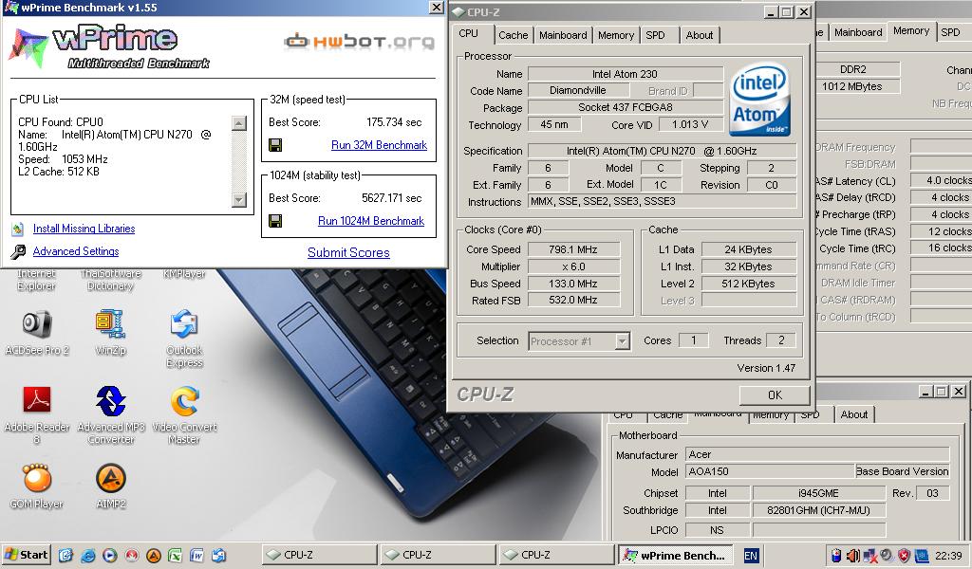Switch to the Cache tab in front CPU-Z

point(514,35)
